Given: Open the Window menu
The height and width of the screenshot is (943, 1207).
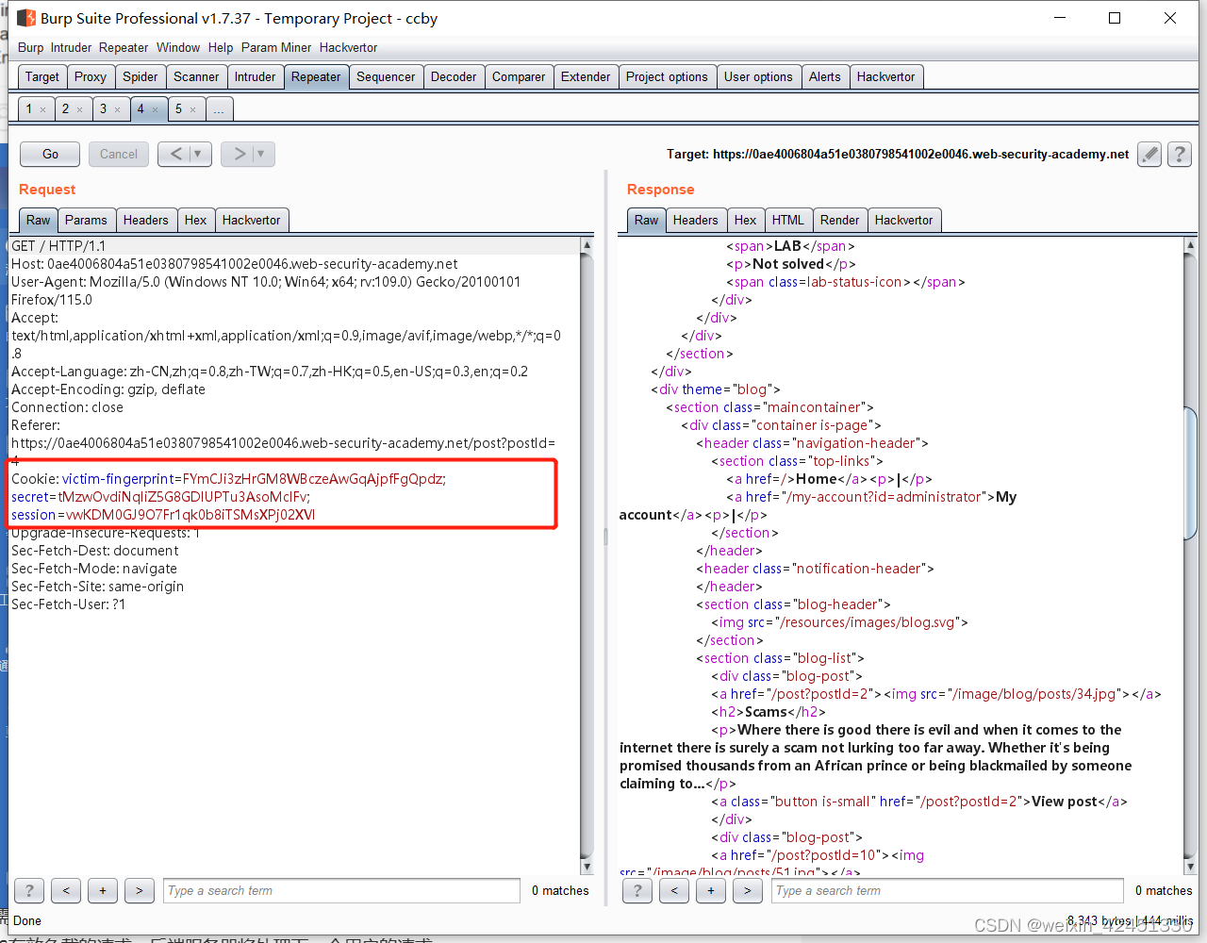Looking at the screenshot, I should 178,47.
